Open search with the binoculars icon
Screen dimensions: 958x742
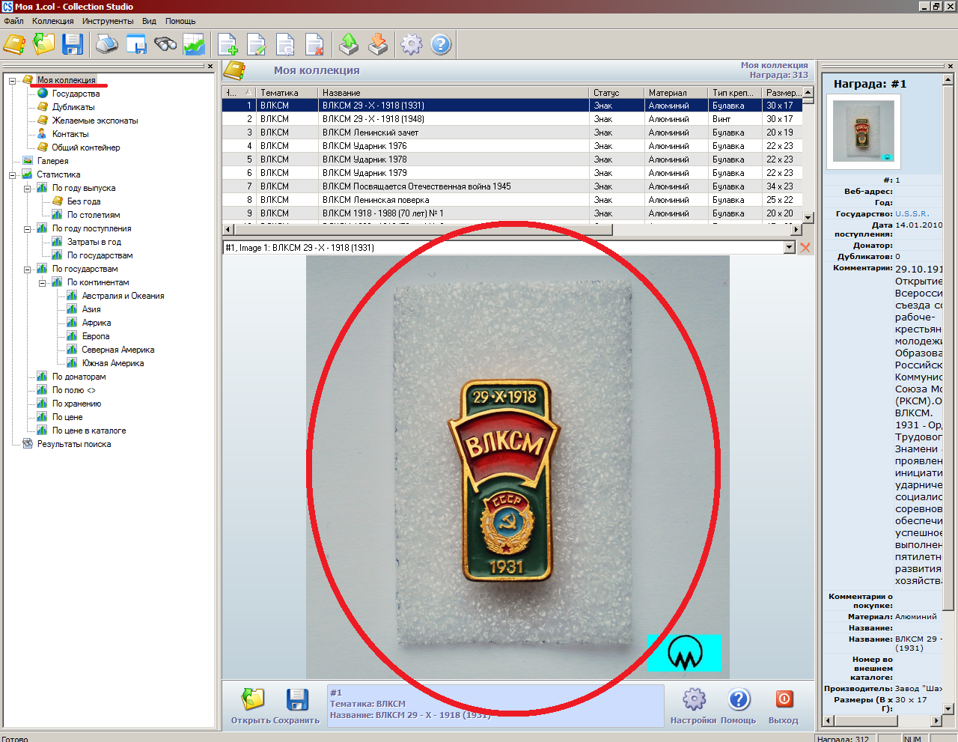(x=165, y=44)
